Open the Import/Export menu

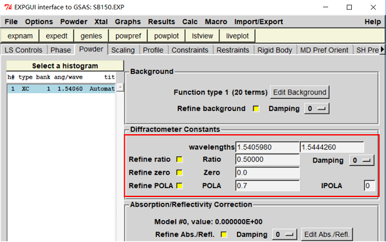point(259,22)
